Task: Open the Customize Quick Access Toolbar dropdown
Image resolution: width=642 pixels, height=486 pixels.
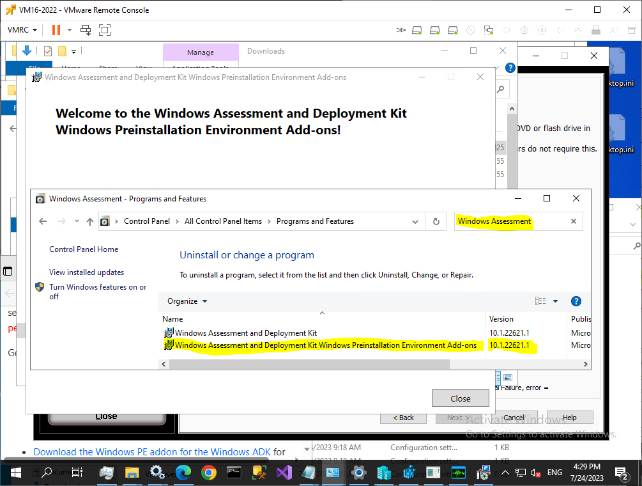Action: (x=73, y=52)
